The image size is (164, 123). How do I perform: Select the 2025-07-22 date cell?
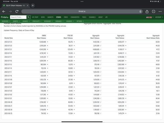8,46
